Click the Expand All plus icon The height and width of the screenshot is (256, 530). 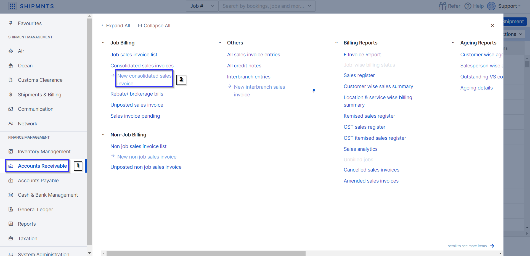pyautogui.click(x=102, y=25)
